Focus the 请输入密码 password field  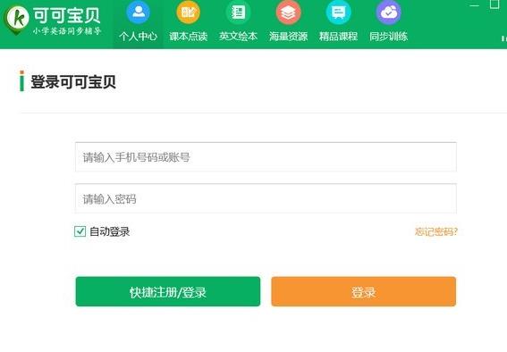[x=266, y=198]
